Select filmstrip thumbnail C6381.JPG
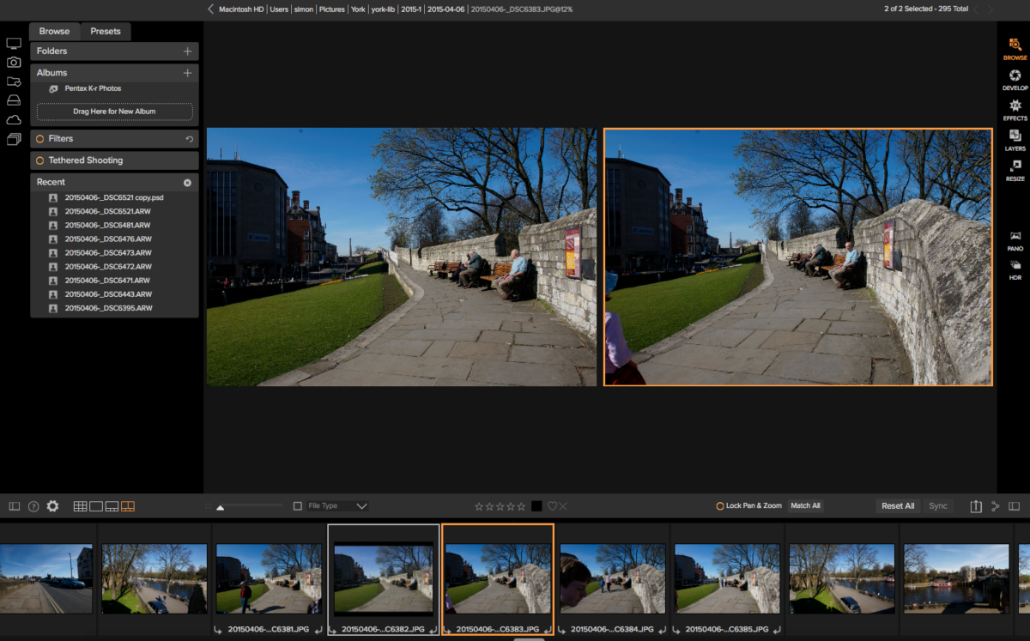 pos(269,581)
